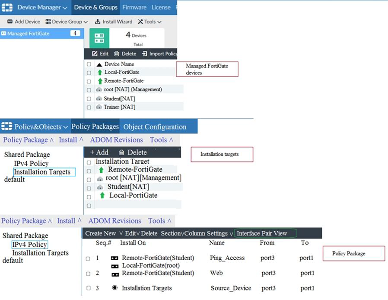This screenshot has height=300, width=388.
Task: Tick the Trainer [NAT] checkbox
Action: point(89,107)
